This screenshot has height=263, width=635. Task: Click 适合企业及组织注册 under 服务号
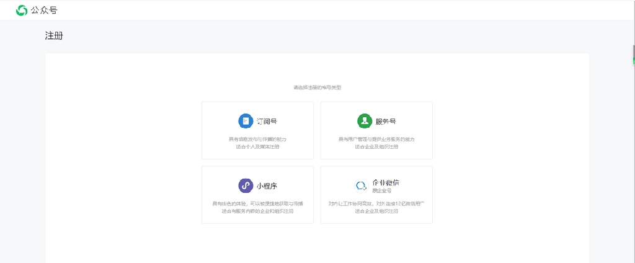[x=376, y=146]
